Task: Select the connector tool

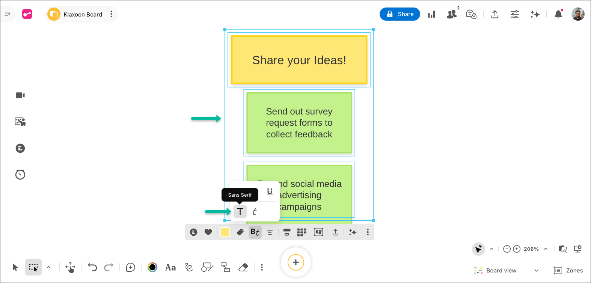Action: (225, 267)
